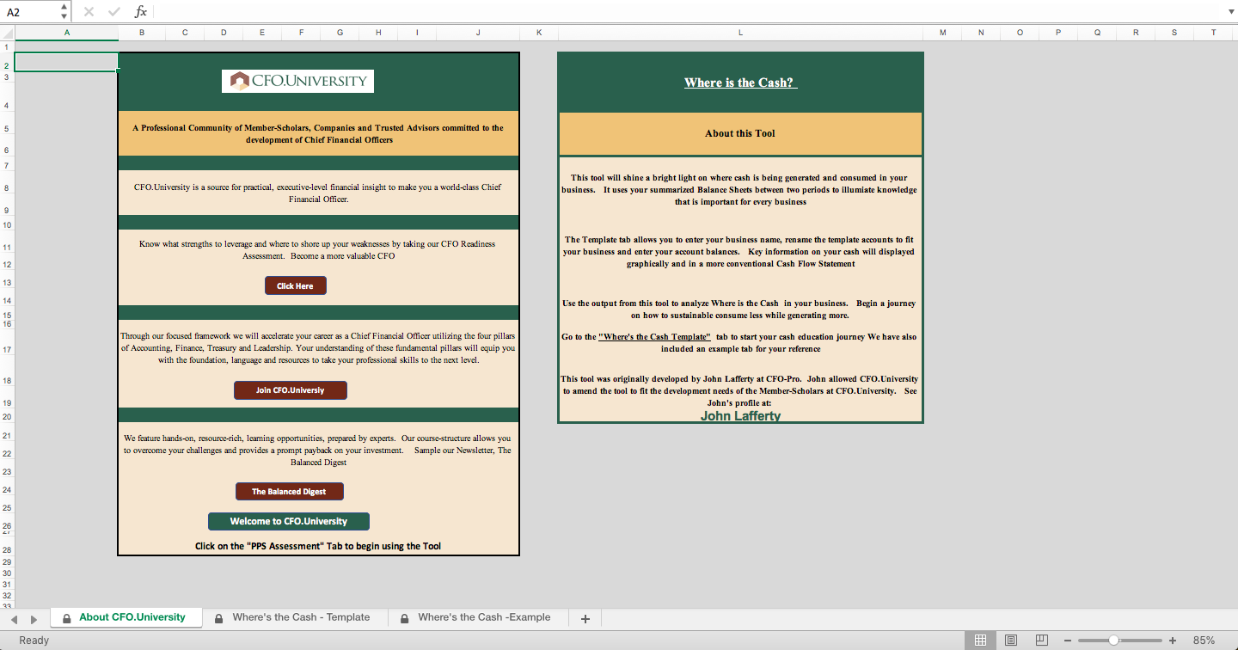The height and width of the screenshot is (650, 1238).
Task: Click into the formula bar input
Action: (x=688, y=12)
